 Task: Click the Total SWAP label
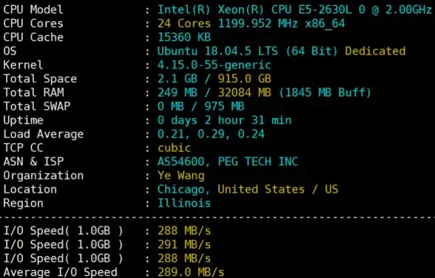pyautogui.click(x=37, y=106)
